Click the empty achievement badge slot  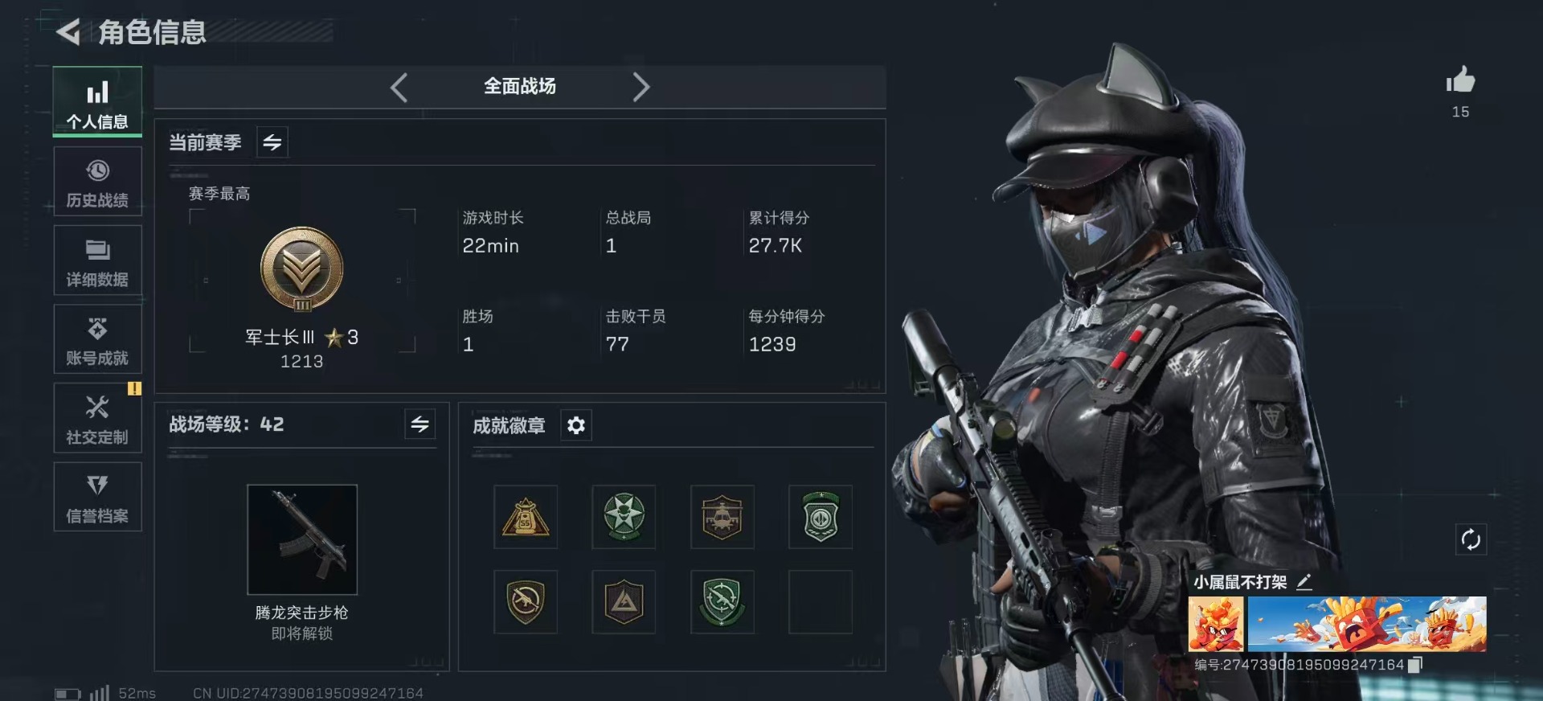click(821, 602)
